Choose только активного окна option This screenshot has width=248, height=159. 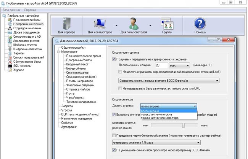[x=169, y=114]
